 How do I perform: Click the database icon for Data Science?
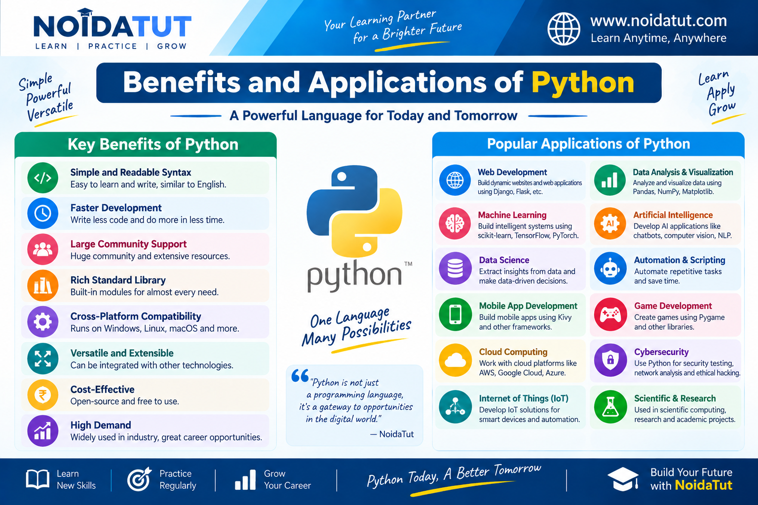point(455,269)
